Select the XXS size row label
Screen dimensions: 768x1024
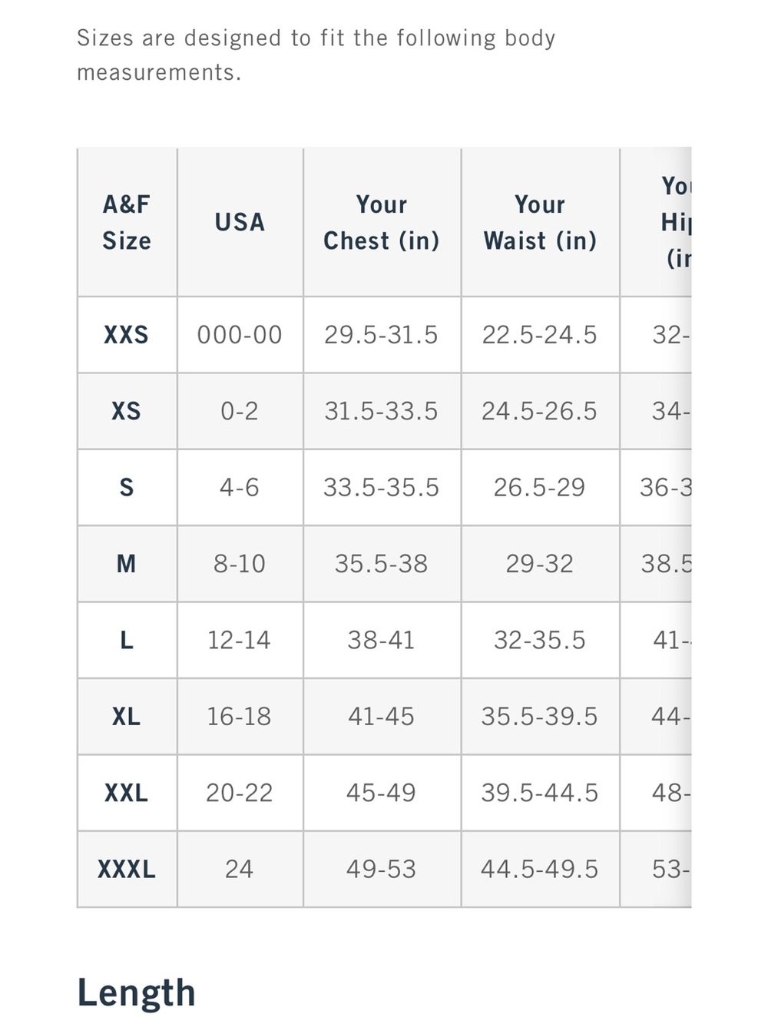tap(127, 335)
